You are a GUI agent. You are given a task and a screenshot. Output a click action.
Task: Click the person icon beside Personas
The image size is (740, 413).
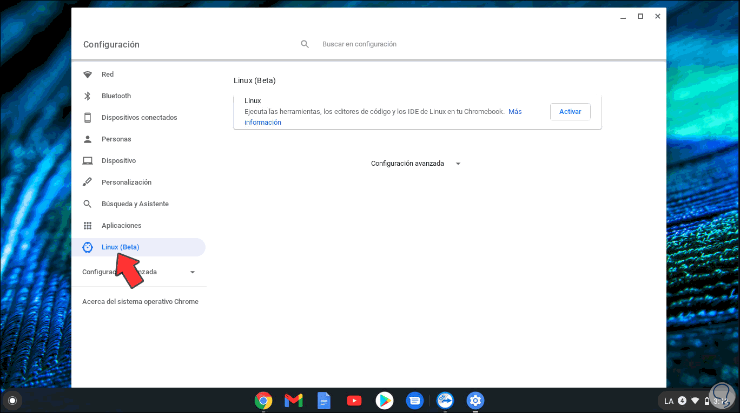88,139
